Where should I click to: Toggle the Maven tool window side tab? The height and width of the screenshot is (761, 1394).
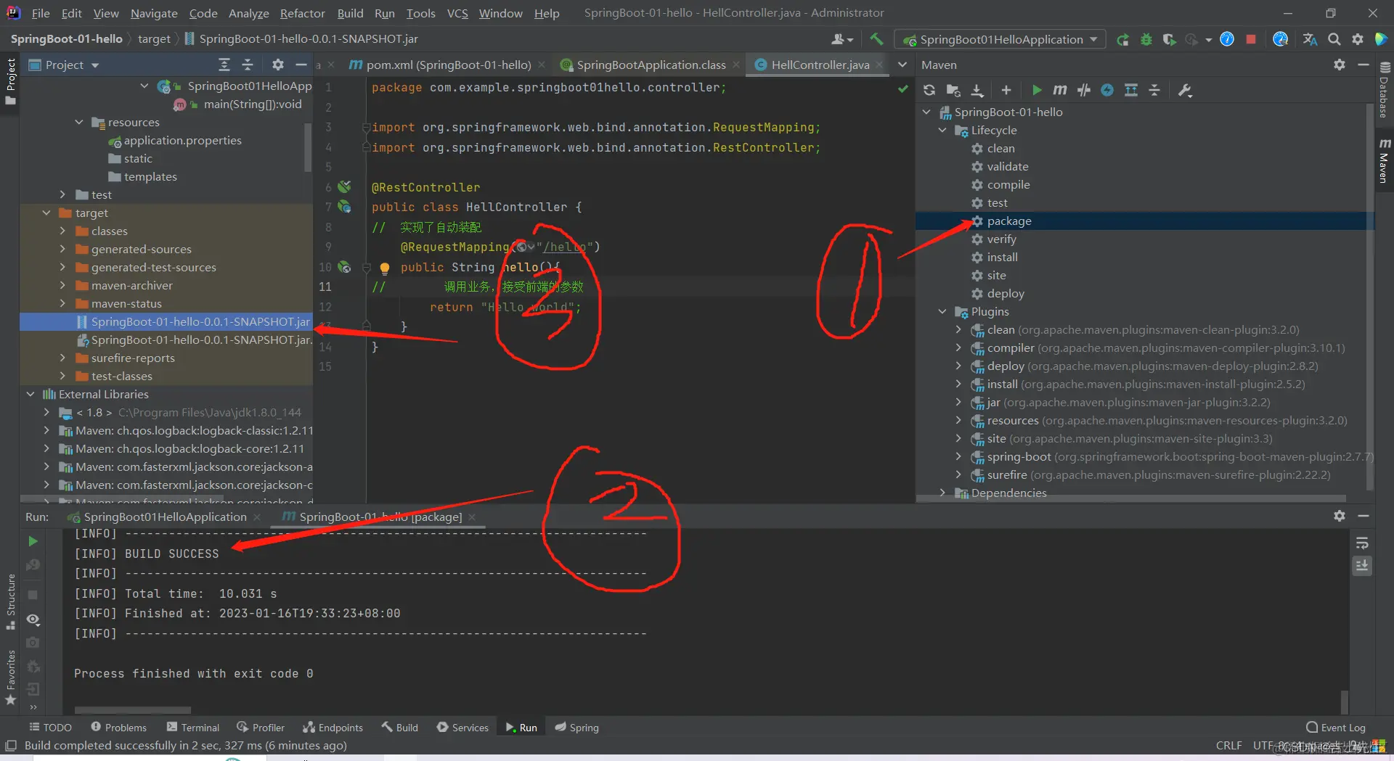(x=1384, y=160)
